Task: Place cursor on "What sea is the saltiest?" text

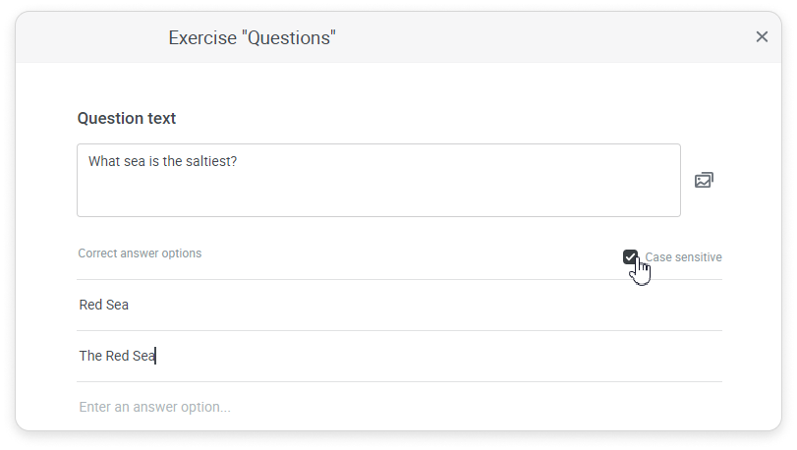Action: [x=162, y=161]
